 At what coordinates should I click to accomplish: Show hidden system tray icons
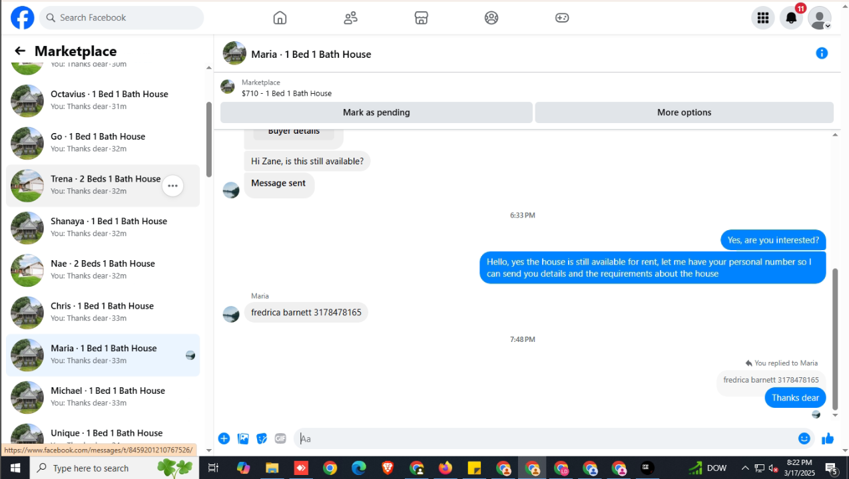[744, 468]
